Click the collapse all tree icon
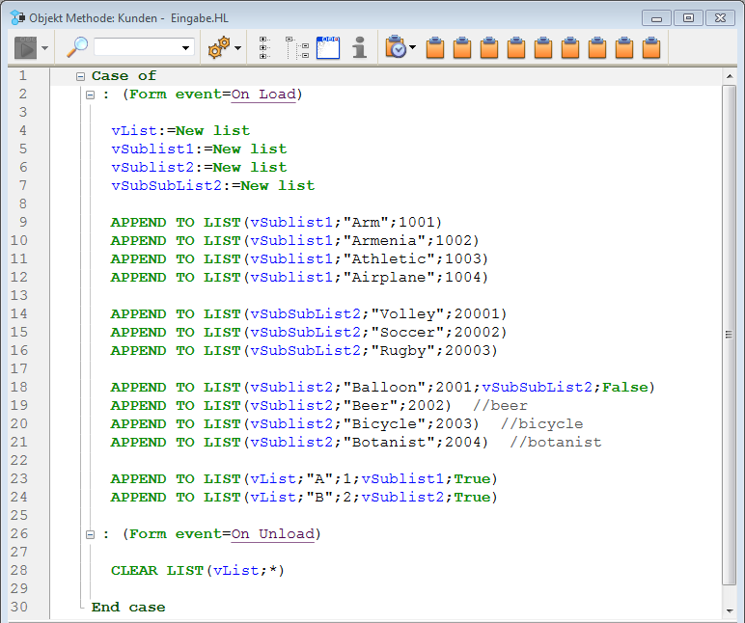The height and width of the screenshot is (623, 745). (297, 47)
